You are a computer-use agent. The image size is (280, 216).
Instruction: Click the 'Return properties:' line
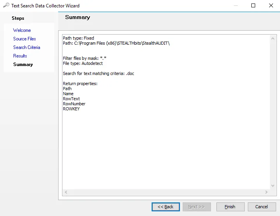[x=80, y=84]
